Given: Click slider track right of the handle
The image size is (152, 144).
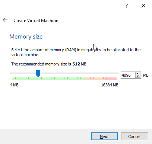Looking at the screenshot, I should (79, 73).
